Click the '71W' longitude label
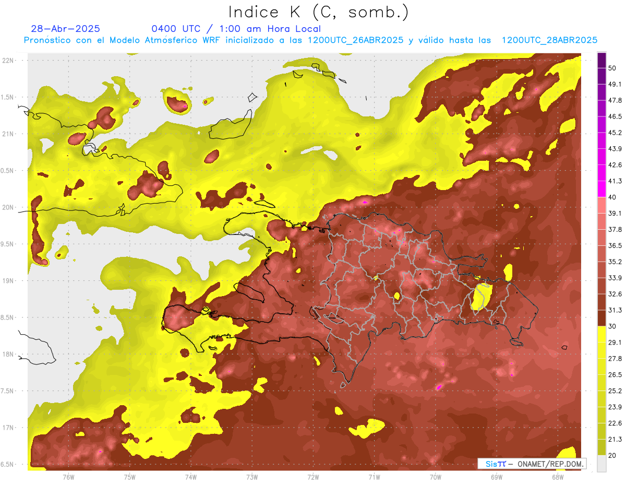Viewport: 626px width, 484px height. click(374, 477)
